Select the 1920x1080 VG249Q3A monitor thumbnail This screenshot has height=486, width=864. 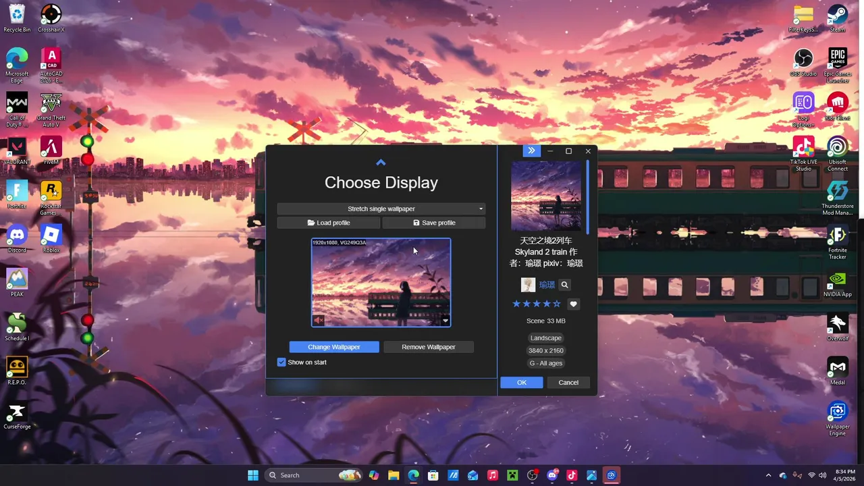coord(381,282)
